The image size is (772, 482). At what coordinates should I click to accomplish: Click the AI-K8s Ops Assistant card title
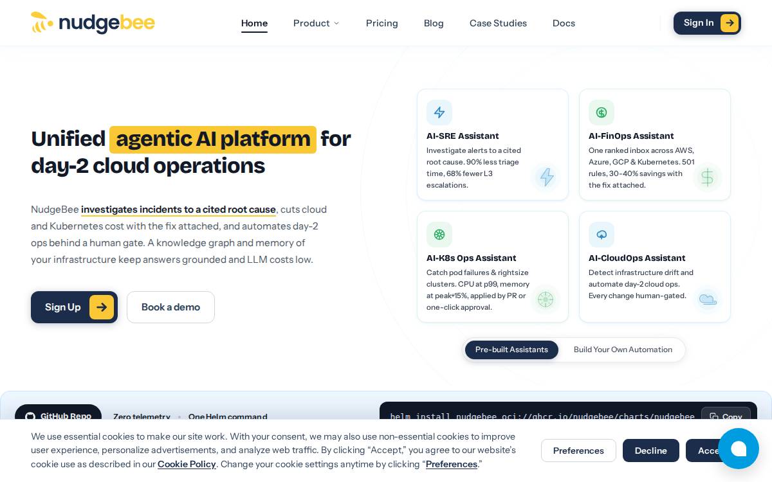pyautogui.click(x=471, y=258)
